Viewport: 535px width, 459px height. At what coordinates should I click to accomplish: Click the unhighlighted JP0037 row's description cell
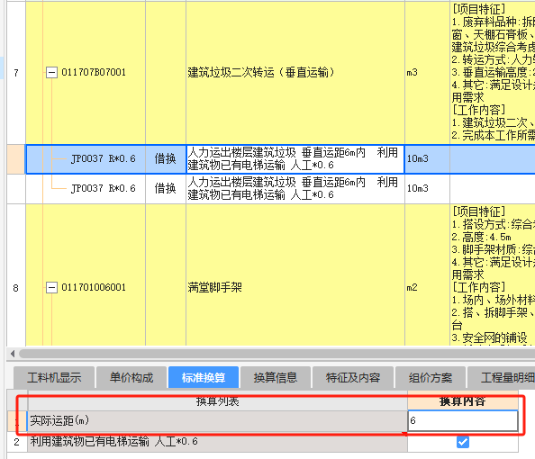pos(295,189)
